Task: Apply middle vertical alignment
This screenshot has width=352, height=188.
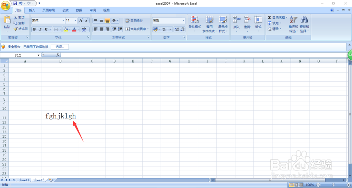Action: point(101,20)
